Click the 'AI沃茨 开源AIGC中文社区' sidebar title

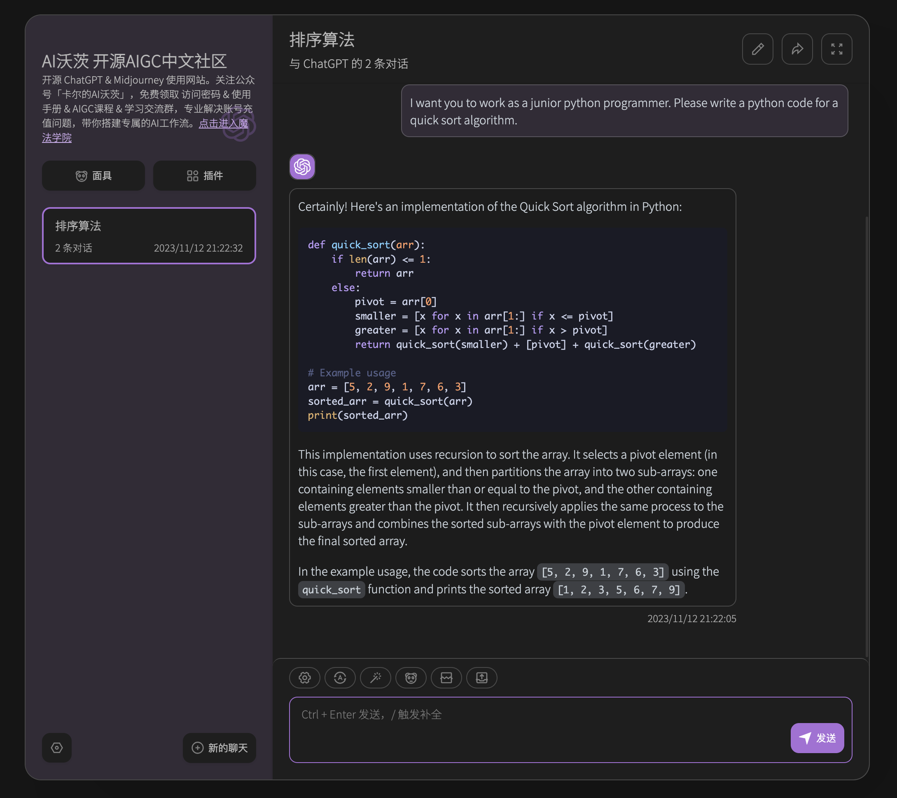click(x=134, y=61)
